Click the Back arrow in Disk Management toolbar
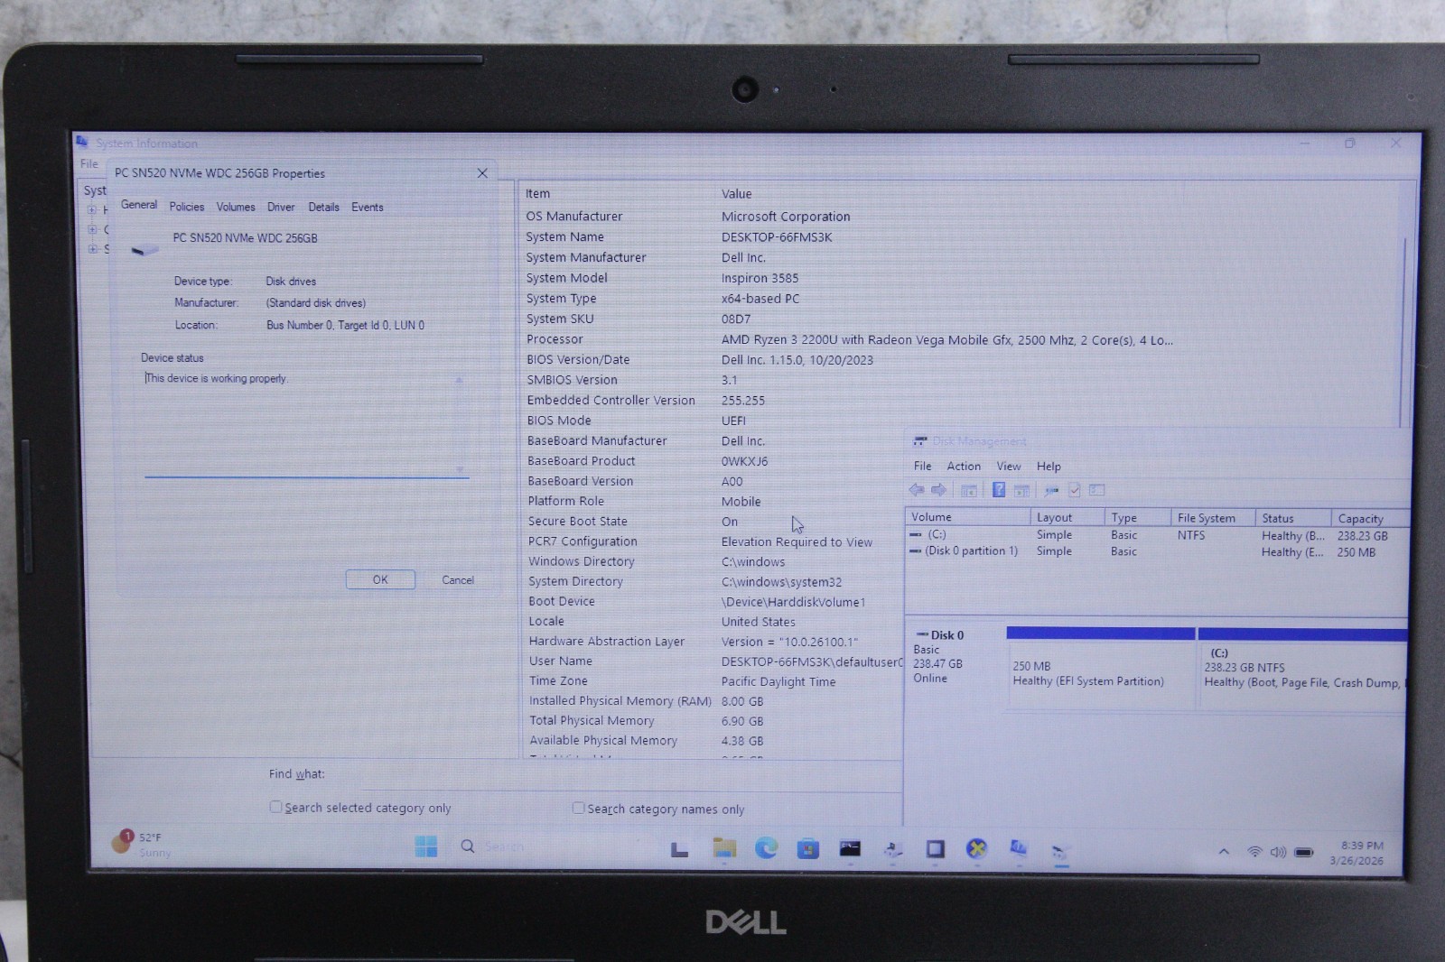The image size is (1445, 962). pyautogui.click(x=917, y=490)
